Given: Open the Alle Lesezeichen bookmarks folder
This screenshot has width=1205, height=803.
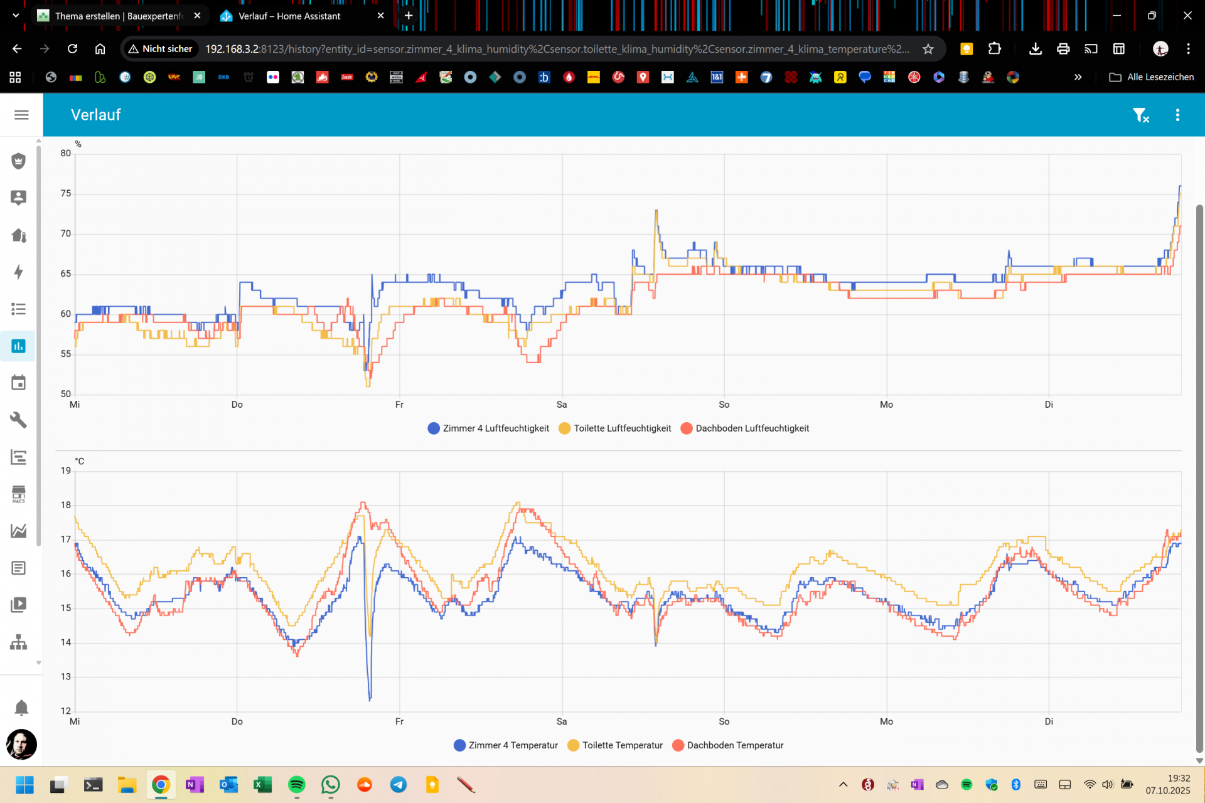Looking at the screenshot, I should click(x=1152, y=77).
